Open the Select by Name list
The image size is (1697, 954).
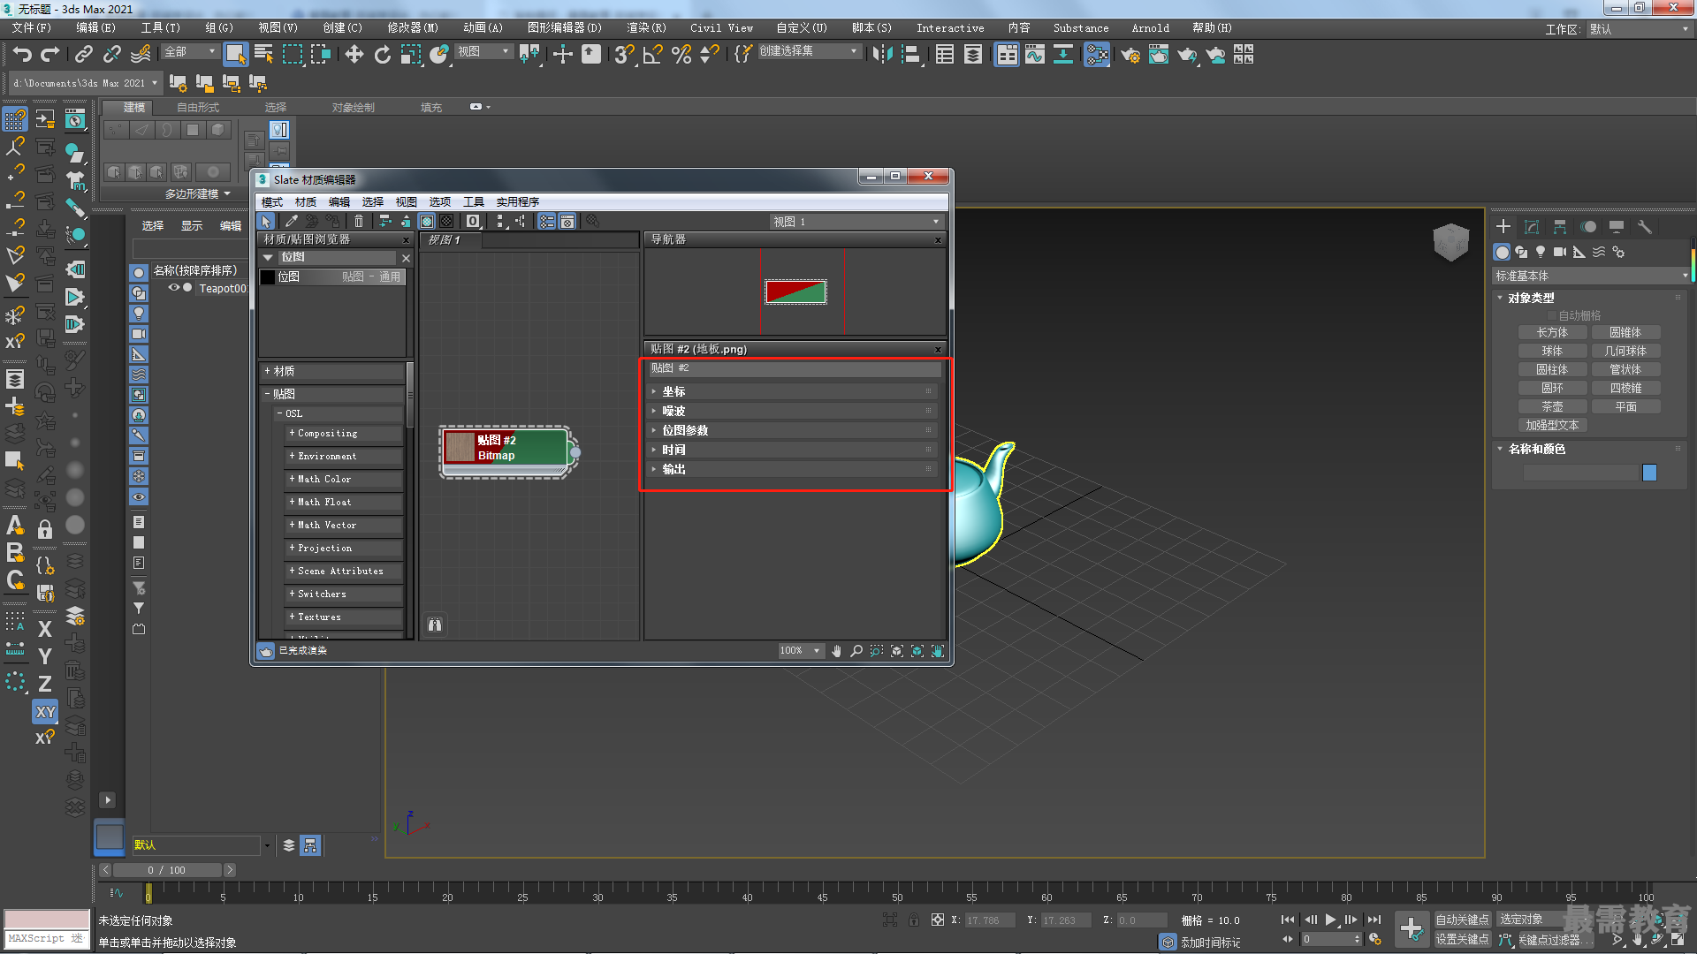point(263,55)
